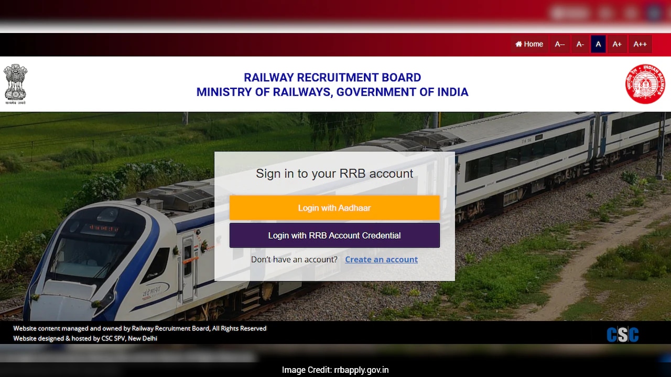Go to the Home link

pyautogui.click(x=529, y=44)
